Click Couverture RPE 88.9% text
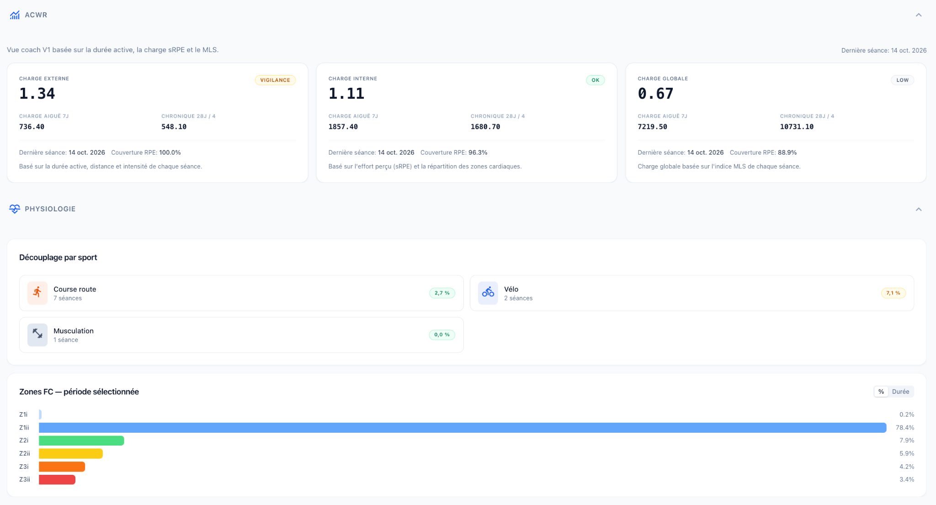Screen dimensions: 936x505 pos(763,152)
